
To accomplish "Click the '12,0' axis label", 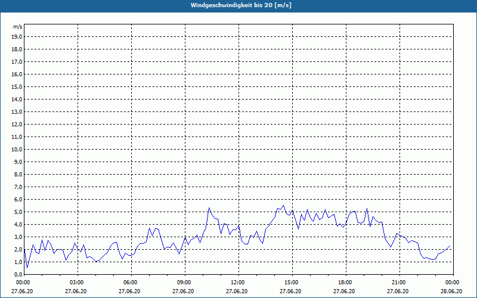I will tap(17, 125).
